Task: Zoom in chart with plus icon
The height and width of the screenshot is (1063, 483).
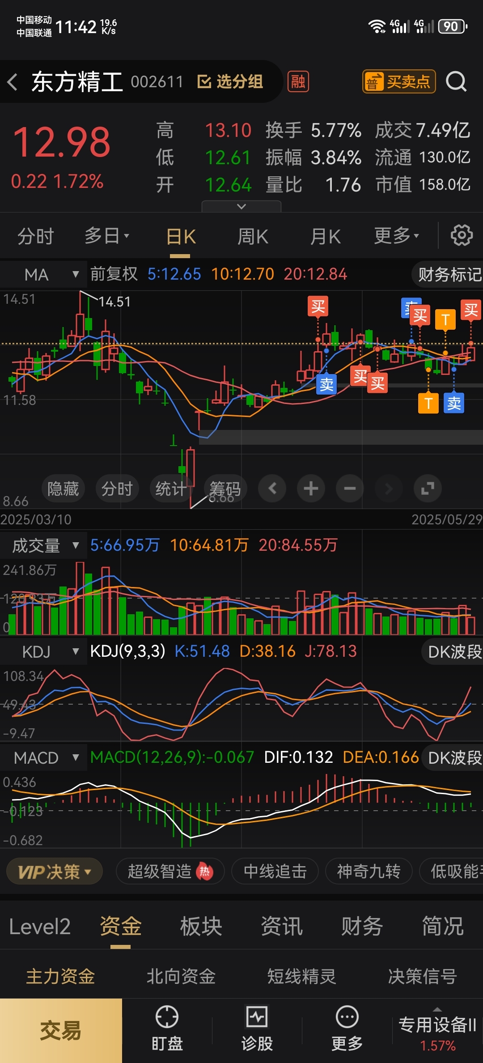Action: tap(311, 488)
